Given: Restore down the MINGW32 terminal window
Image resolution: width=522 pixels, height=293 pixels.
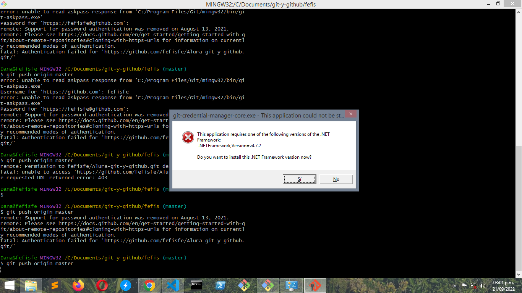Looking at the screenshot, I should [498, 4].
